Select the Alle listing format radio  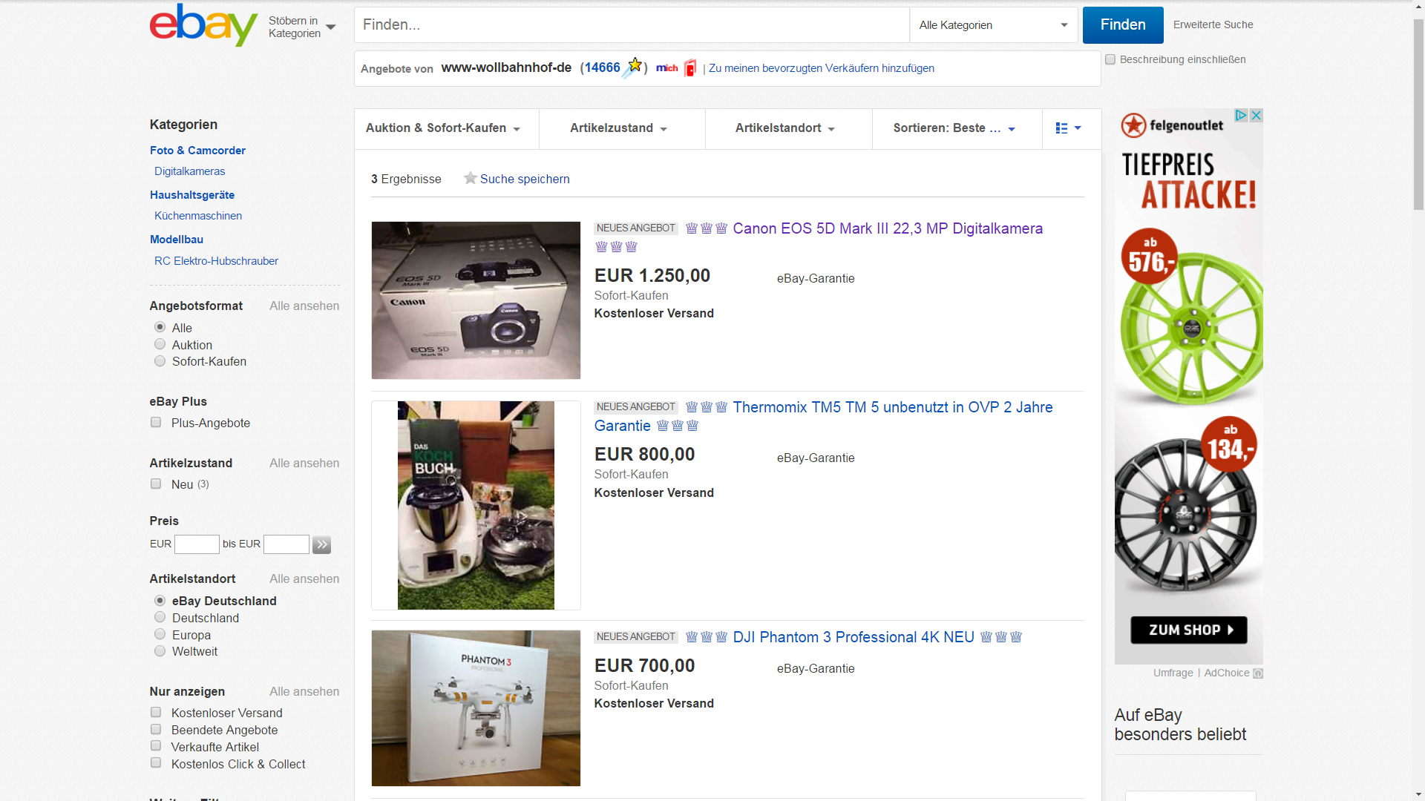(x=160, y=327)
